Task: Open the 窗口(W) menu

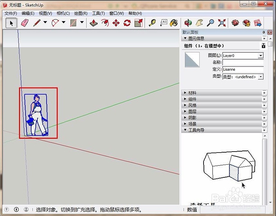Action: (117, 13)
